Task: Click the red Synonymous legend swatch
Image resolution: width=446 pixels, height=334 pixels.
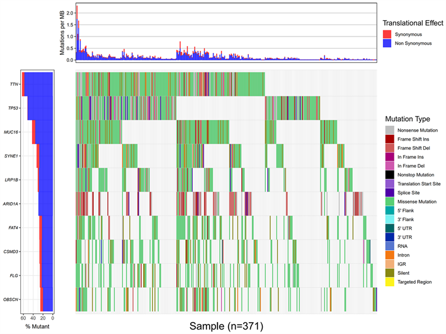Action: pos(388,34)
